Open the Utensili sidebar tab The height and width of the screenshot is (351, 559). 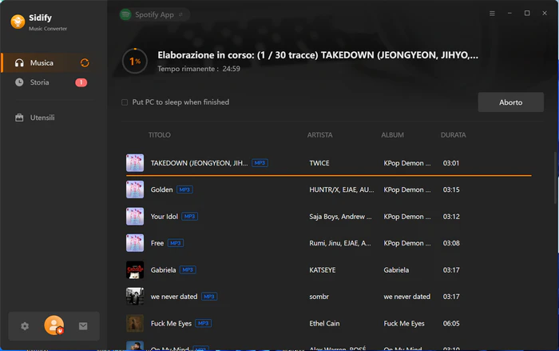coord(54,118)
